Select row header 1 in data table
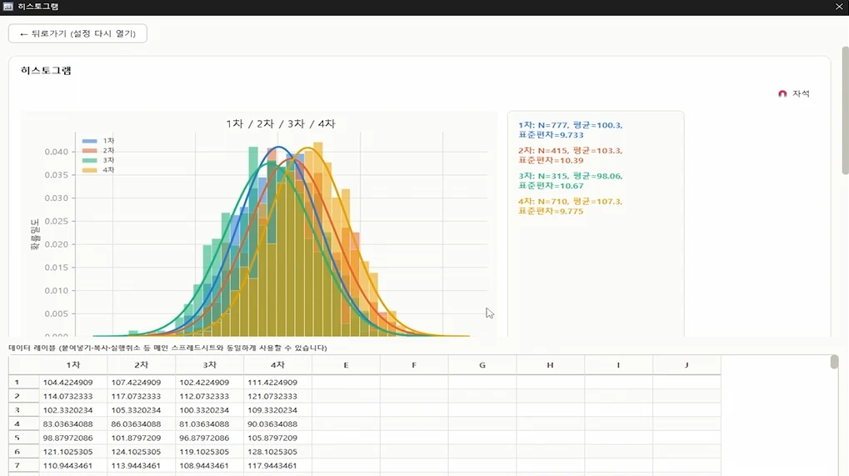The height and width of the screenshot is (476, 849). click(24, 383)
